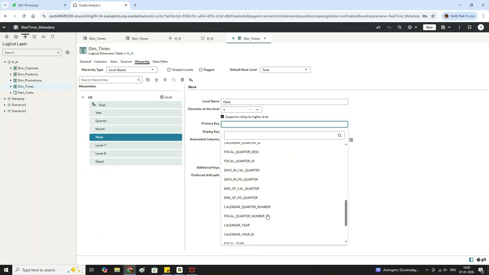
Task: Switch to the Connections layer icon
Action: coord(7,37)
